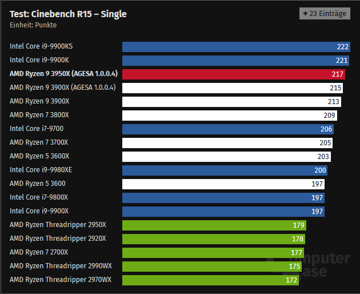Select the Intel Core i9-9900X label
360x294 pixels.
pyautogui.click(x=39, y=211)
